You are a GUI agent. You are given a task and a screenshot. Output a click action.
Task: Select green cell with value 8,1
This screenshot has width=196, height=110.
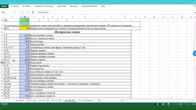coord(24,20)
